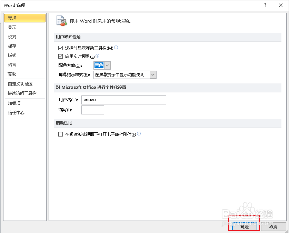
Task: Click the help question mark button
Action: (265, 5)
